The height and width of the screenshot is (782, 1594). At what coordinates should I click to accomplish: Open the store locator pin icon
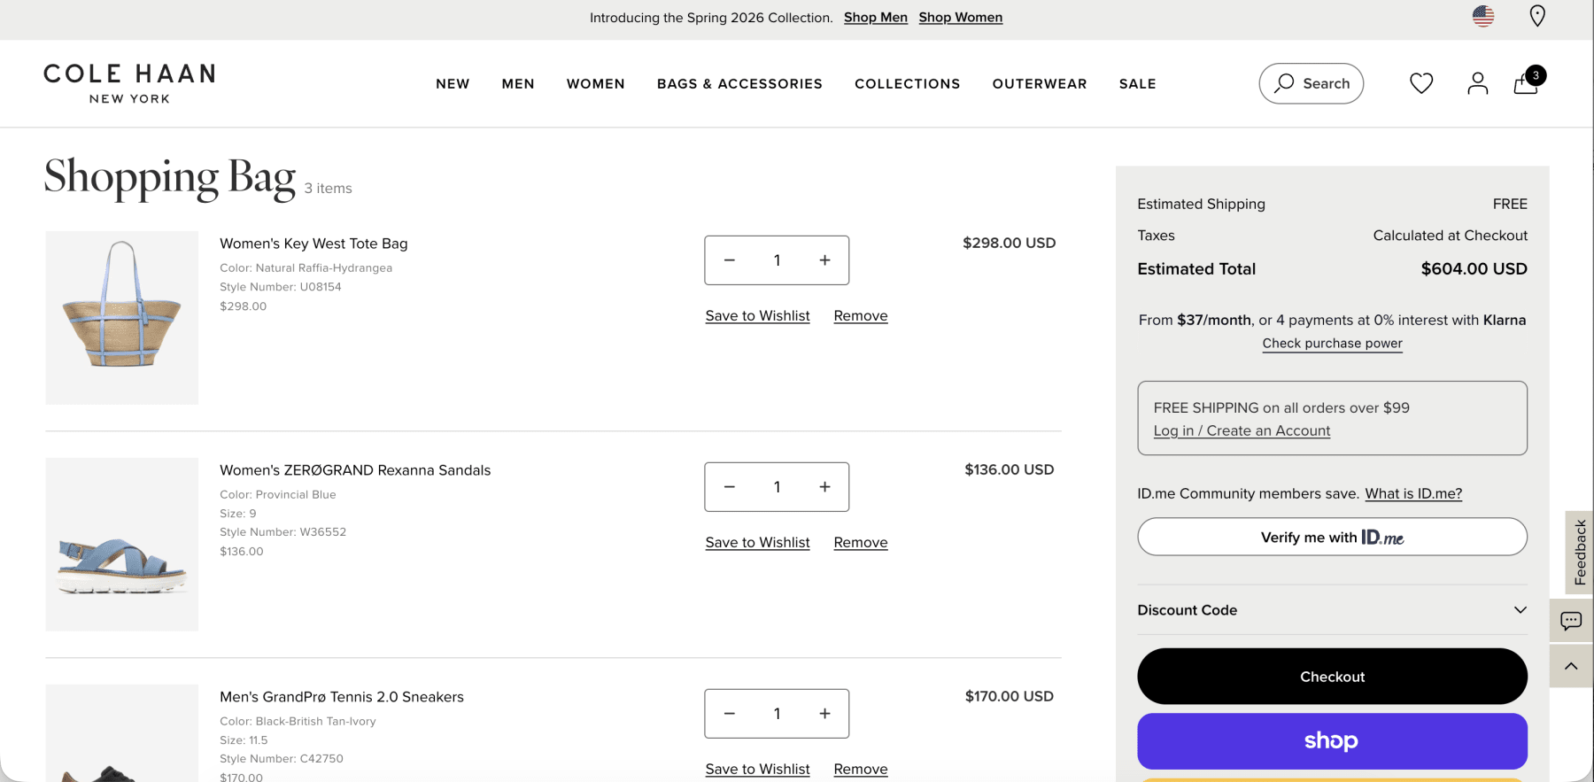[1537, 16]
